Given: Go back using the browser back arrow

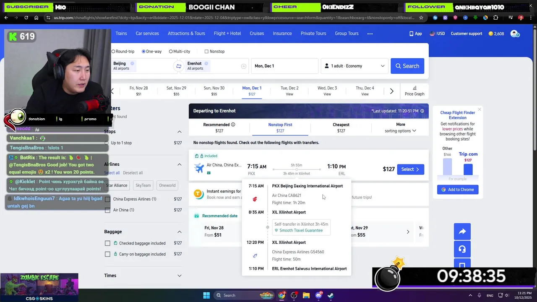Looking at the screenshot, I should point(6,18).
